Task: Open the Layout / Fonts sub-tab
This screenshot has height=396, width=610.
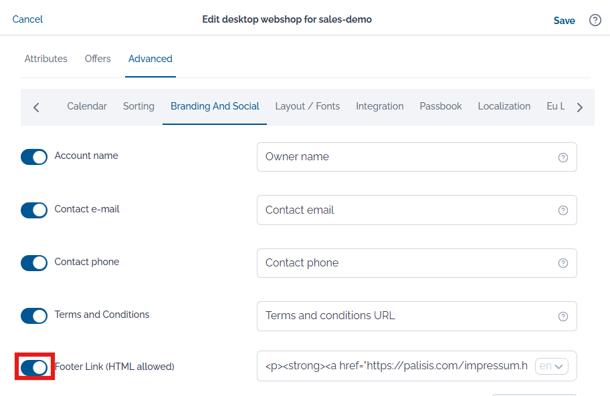Action: [307, 106]
